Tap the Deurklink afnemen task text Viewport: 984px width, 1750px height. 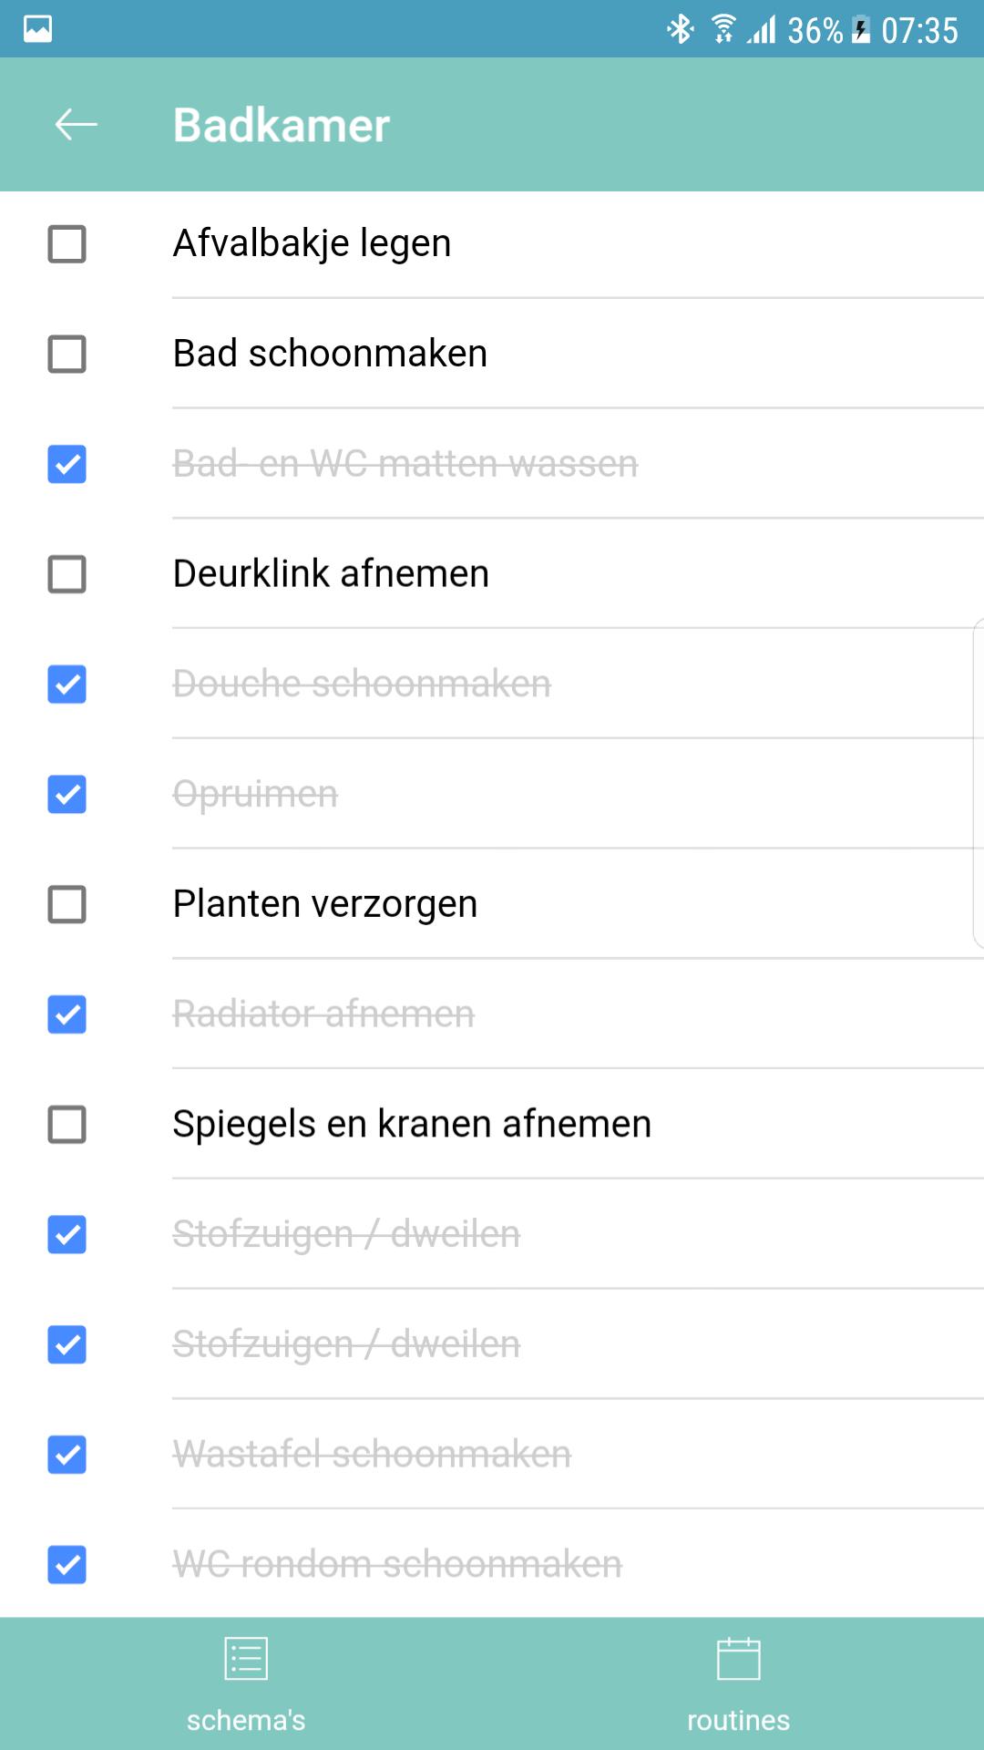[331, 574]
